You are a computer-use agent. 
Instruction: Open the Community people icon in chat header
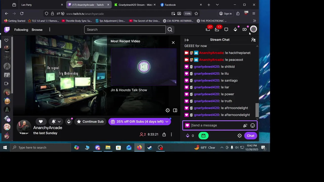point(253,40)
